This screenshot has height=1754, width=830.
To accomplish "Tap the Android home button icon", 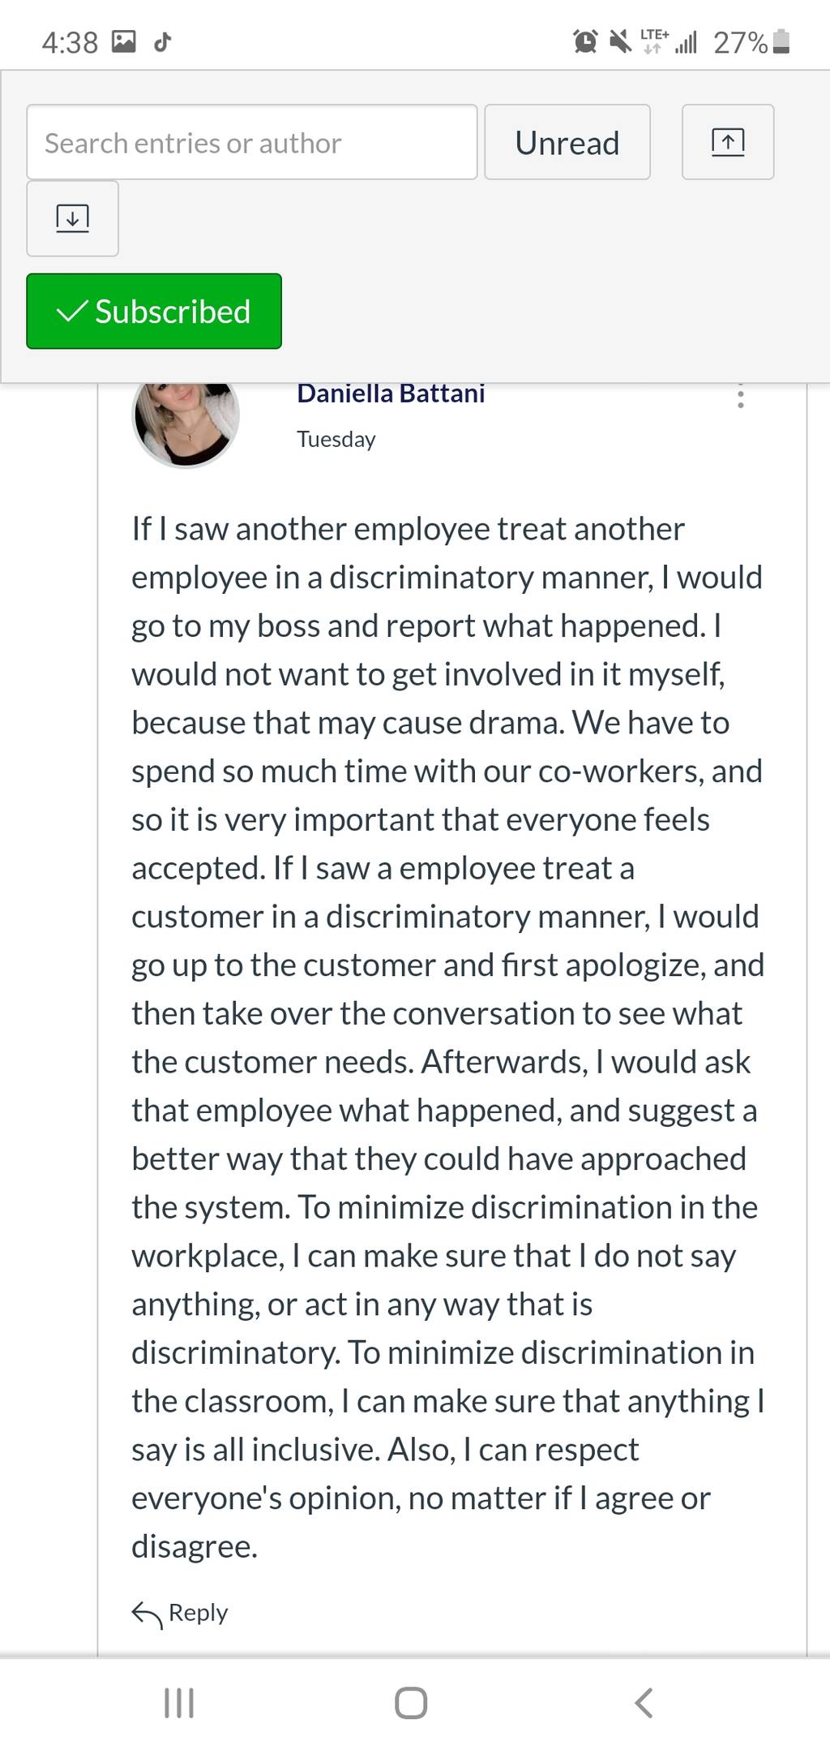I will 411,1702.
